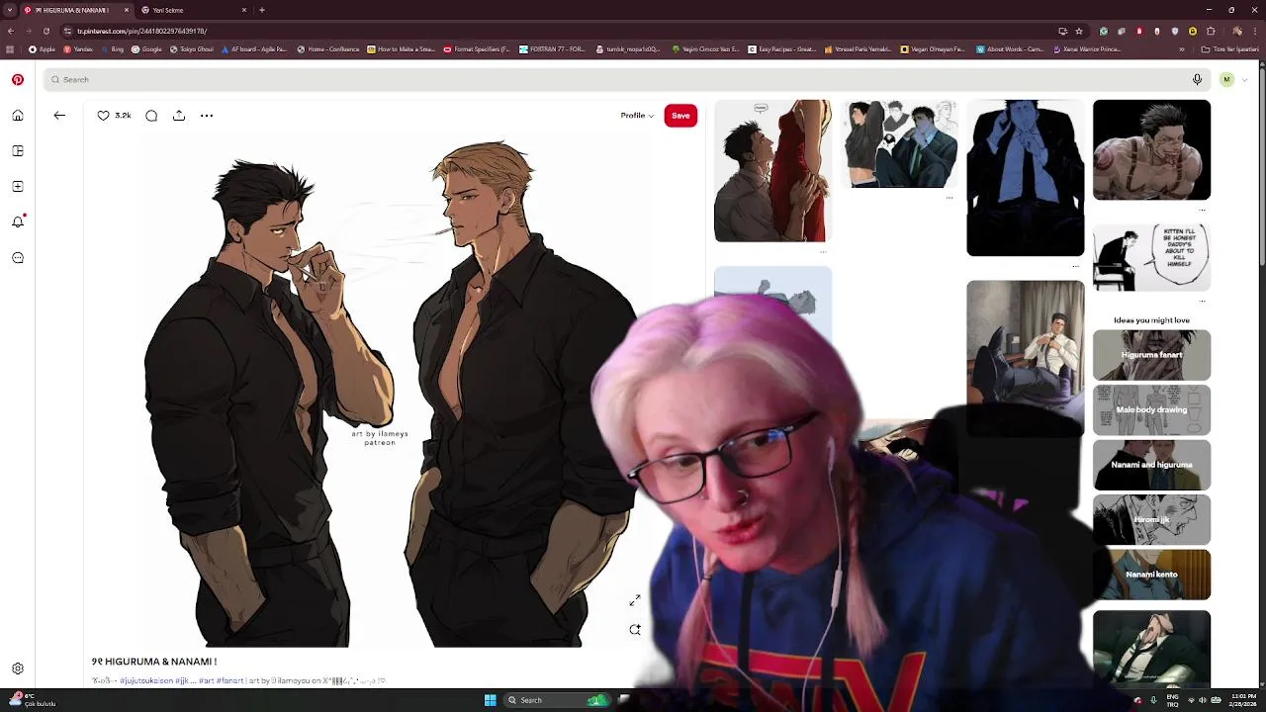Click the taskbar clock showing 13:01
This screenshot has width=1266, height=712.
tap(1243, 700)
